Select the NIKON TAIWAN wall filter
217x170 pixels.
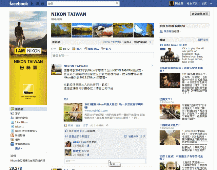pos(112,42)
